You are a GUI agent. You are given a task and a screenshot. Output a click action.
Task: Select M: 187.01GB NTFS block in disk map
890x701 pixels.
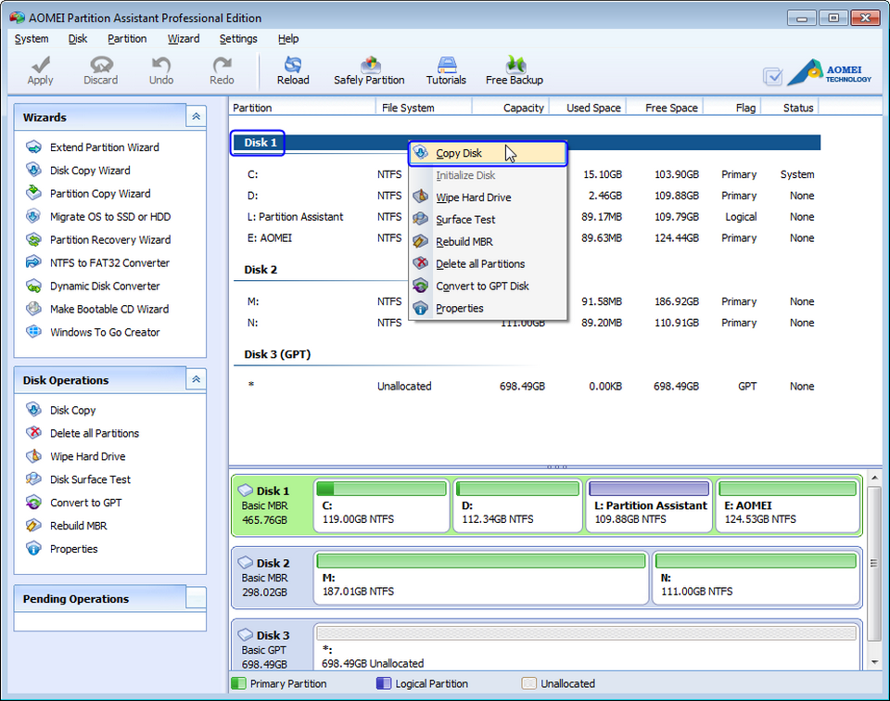point(481,578)
